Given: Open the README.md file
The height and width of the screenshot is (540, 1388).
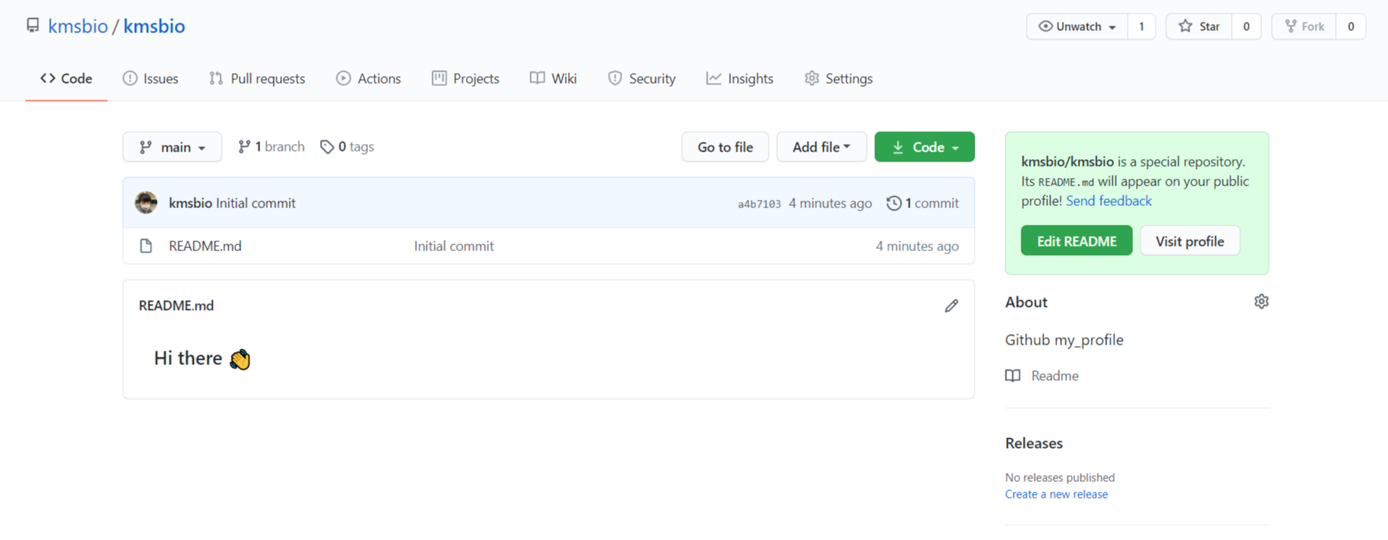Looking at the screenshot, I should coord(205,246).
